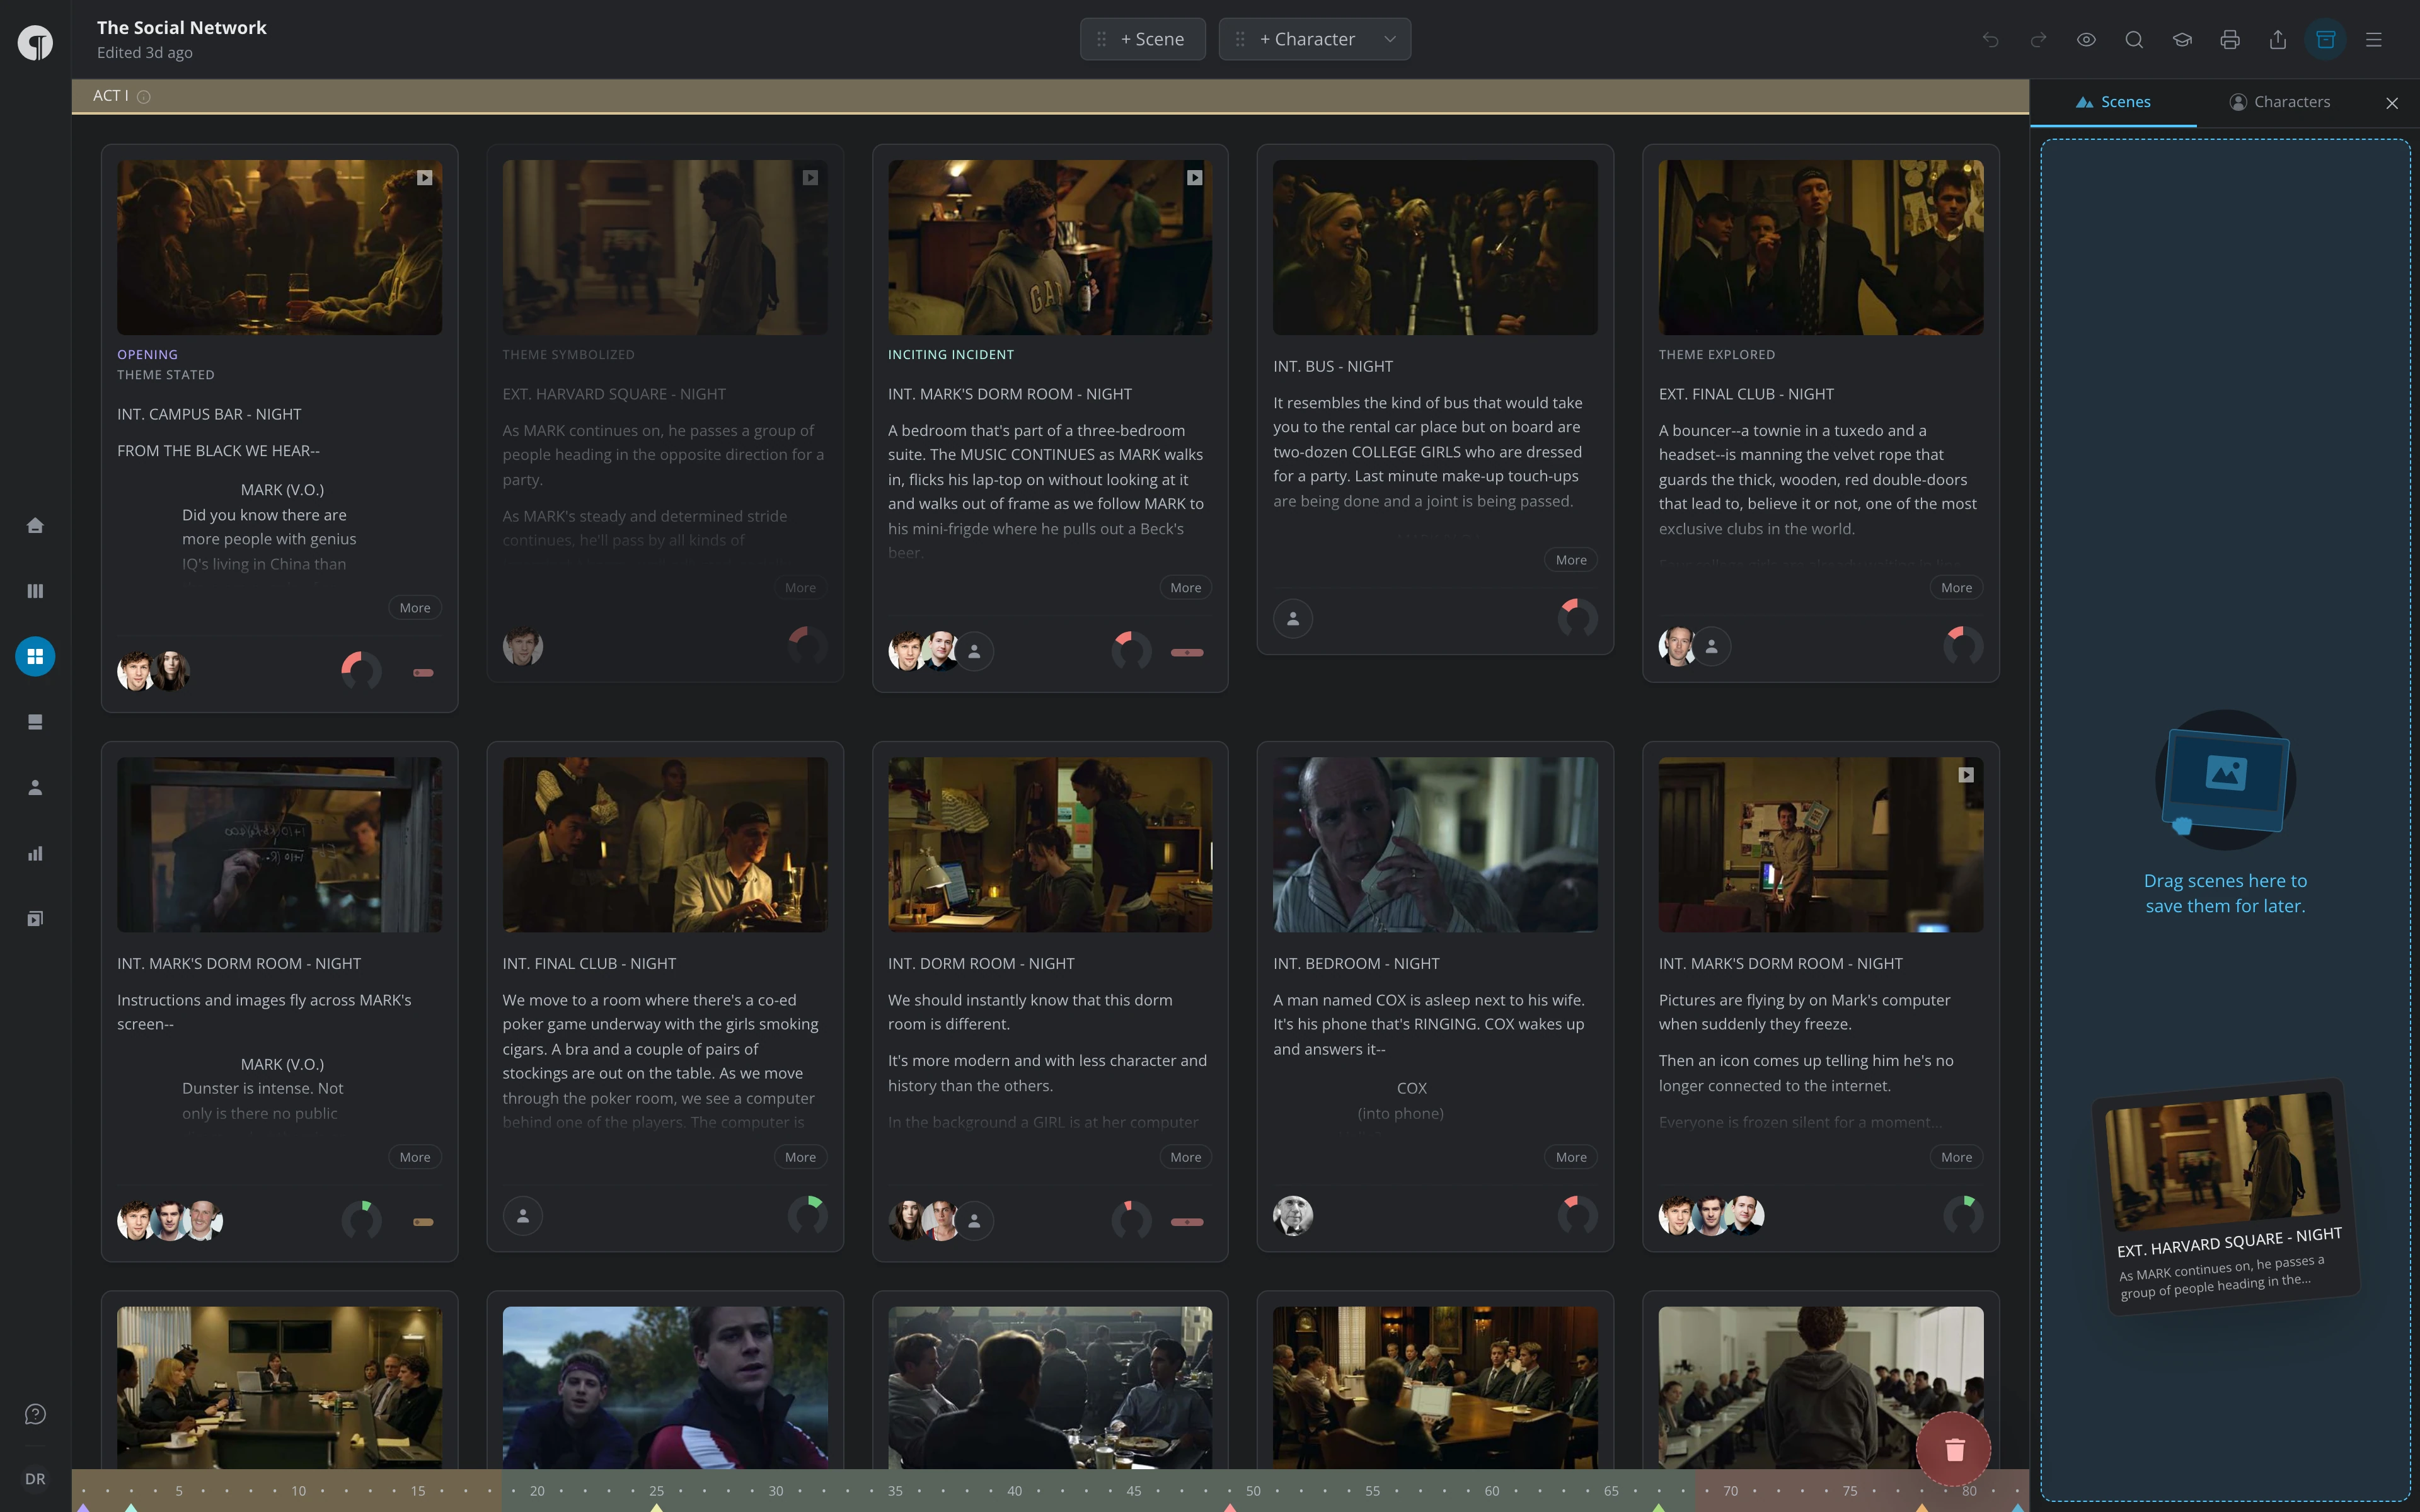Click the + Scene button
This screenshot has width=2420, height=1512.
[x=1143, y=39]
